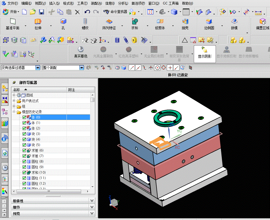This screenshot has height=220, width=270.
Task: Click the New file icon
Action: pyautogui.click(x=24, y=12)
